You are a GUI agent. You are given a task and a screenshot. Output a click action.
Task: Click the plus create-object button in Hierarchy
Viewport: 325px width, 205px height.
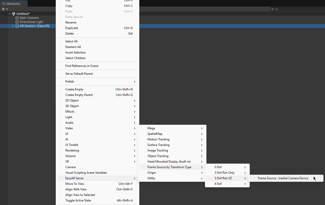(3, 9)
